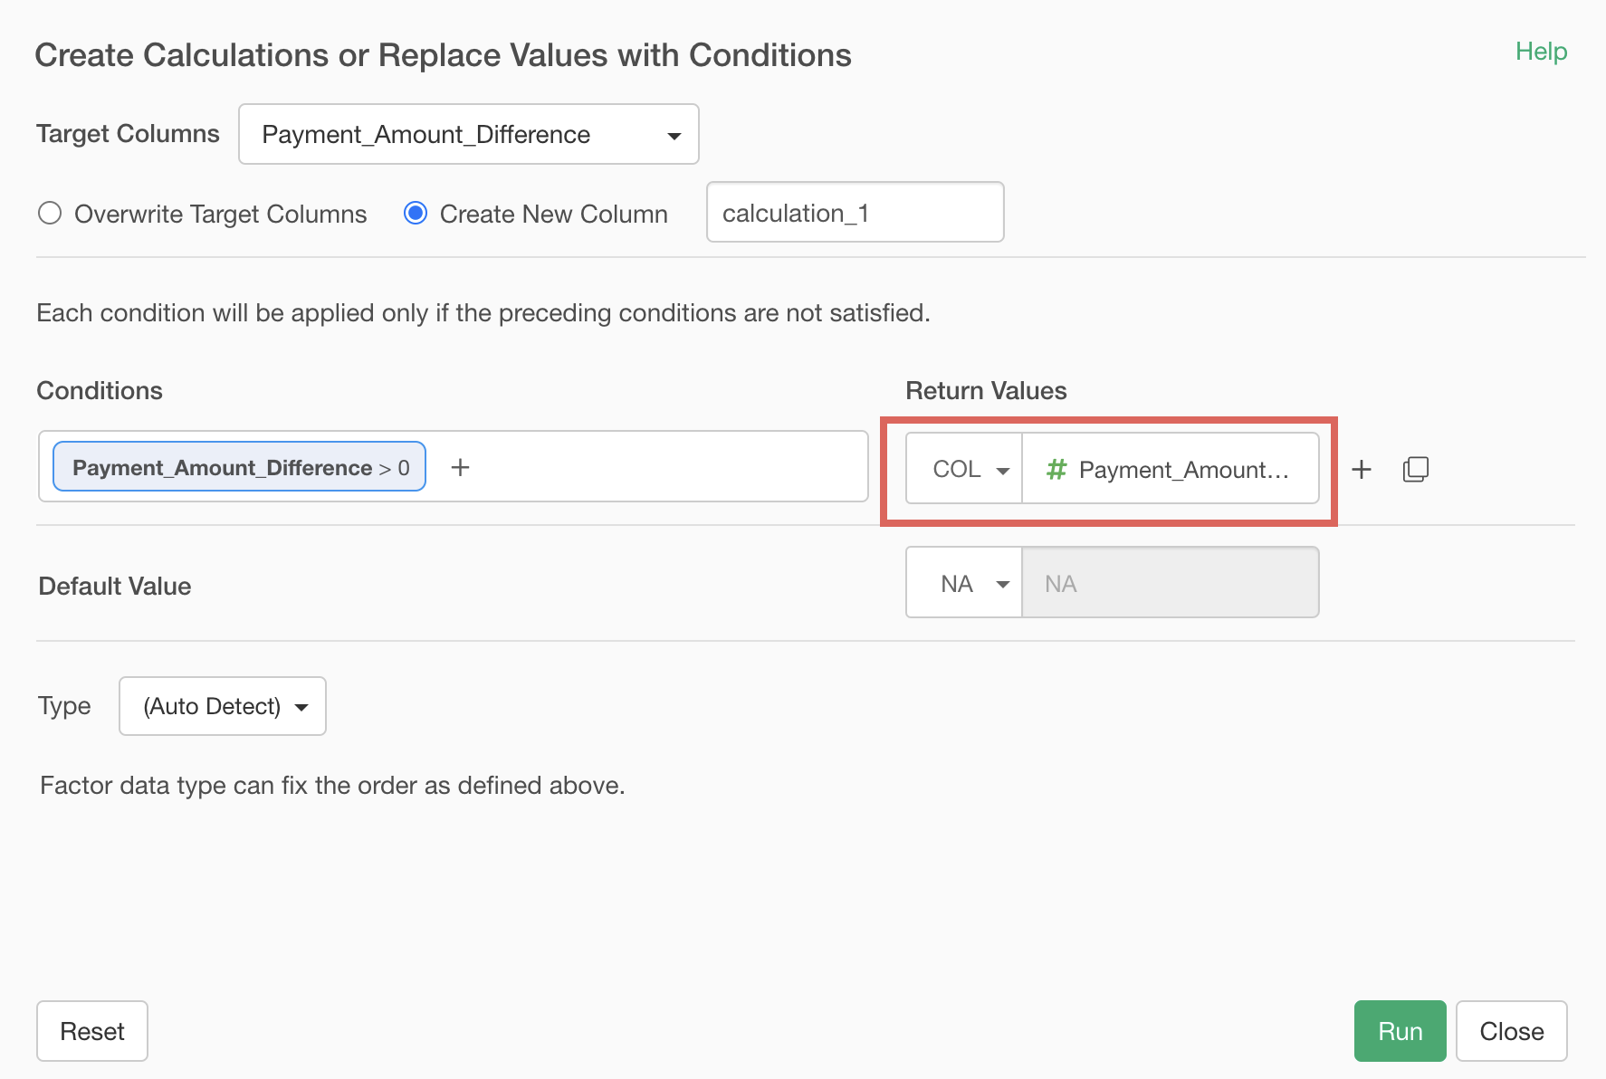This screenshot has width=1606, height=1079.
Task: Click the plus icon inside the Conditions box
Action: [460, 467]
